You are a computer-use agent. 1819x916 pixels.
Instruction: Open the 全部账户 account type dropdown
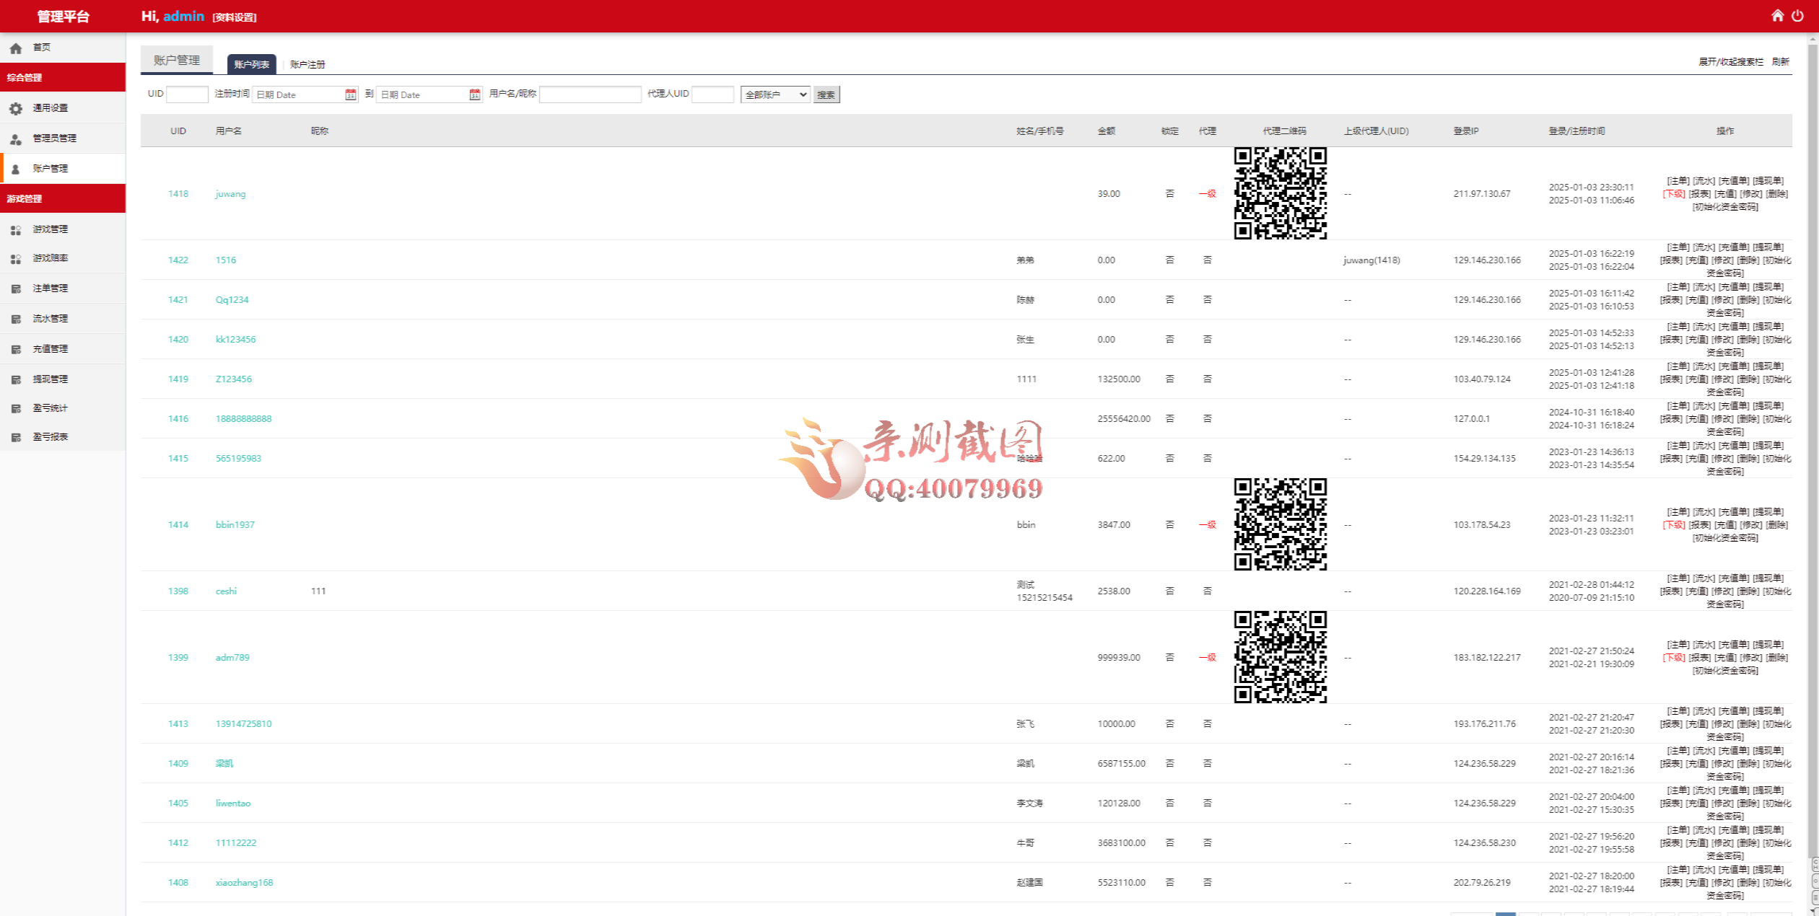pos(775,94)
